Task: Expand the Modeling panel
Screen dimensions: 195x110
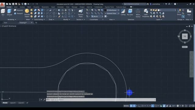Action: point(12,20)
